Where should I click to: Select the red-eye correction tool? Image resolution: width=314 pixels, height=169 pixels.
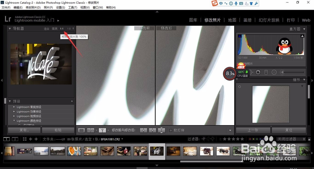tap(258, 72)
